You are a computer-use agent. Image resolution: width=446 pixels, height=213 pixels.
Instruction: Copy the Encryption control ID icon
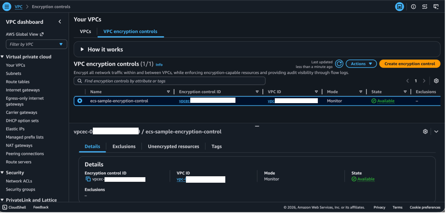88,179
